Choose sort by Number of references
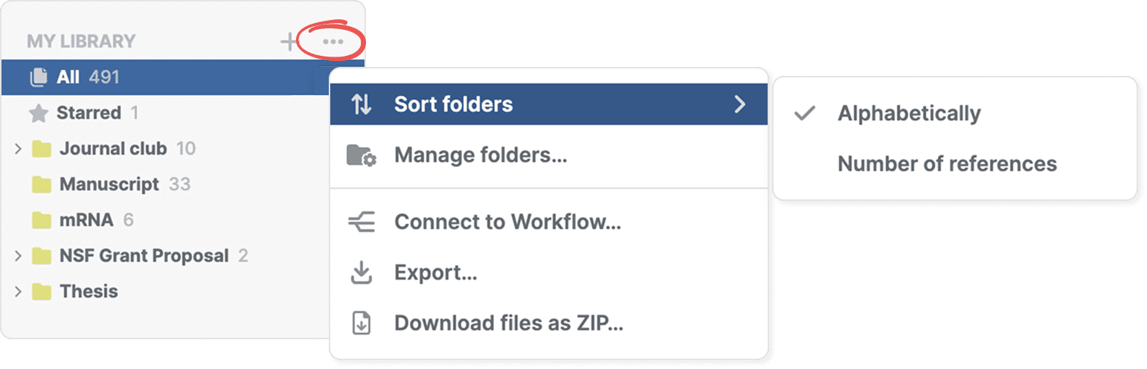The height and width of the screenshot is (369, 1147). click(946, 164)
